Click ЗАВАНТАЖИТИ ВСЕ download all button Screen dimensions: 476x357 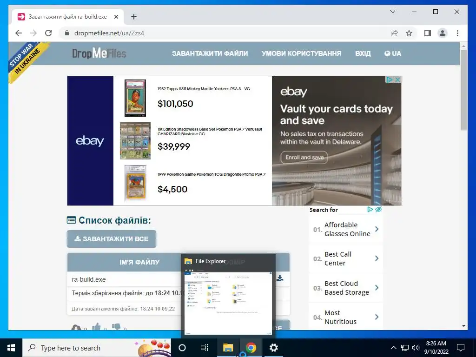(x=112, y=239)
